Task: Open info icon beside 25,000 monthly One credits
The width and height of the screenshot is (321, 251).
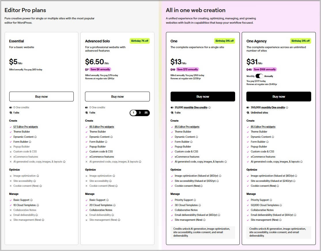Action: pyautogui.click(x=209, y=107)
